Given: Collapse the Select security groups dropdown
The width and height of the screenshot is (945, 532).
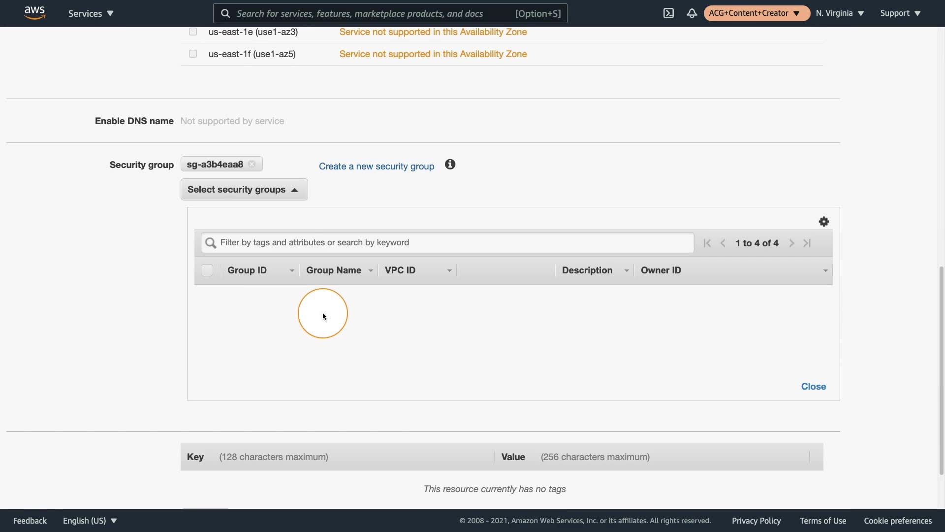Looking at the screenshot, I should [x=244, y=190].
